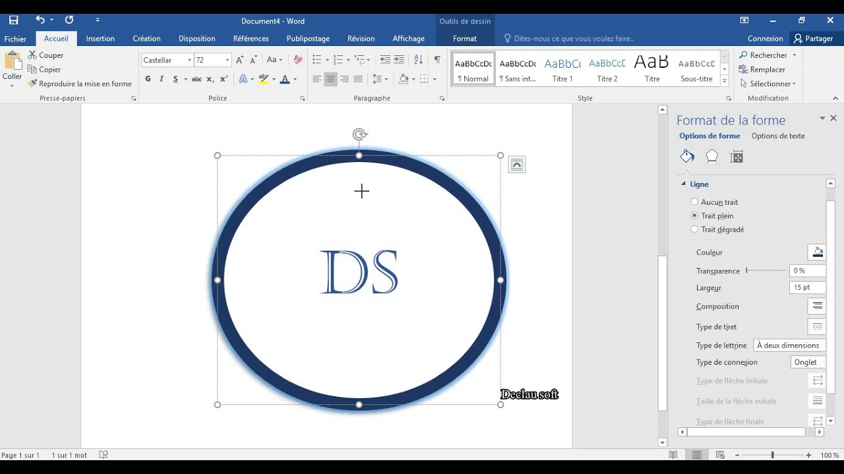The width and height of the screenshot is (844, 474).
Task: Click the Transparence slider
Action: (x=766, y=271)
